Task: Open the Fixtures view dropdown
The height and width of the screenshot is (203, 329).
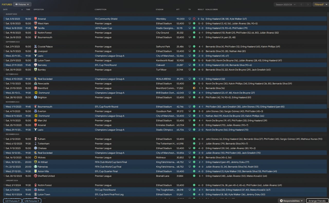Action: [x=22, y=4]
